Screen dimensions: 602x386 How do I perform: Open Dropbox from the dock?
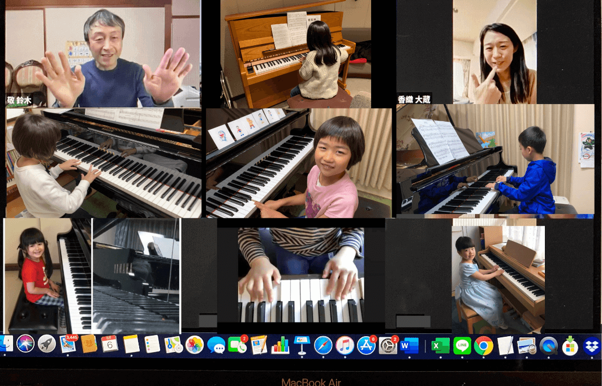click(x=591, y=344)
